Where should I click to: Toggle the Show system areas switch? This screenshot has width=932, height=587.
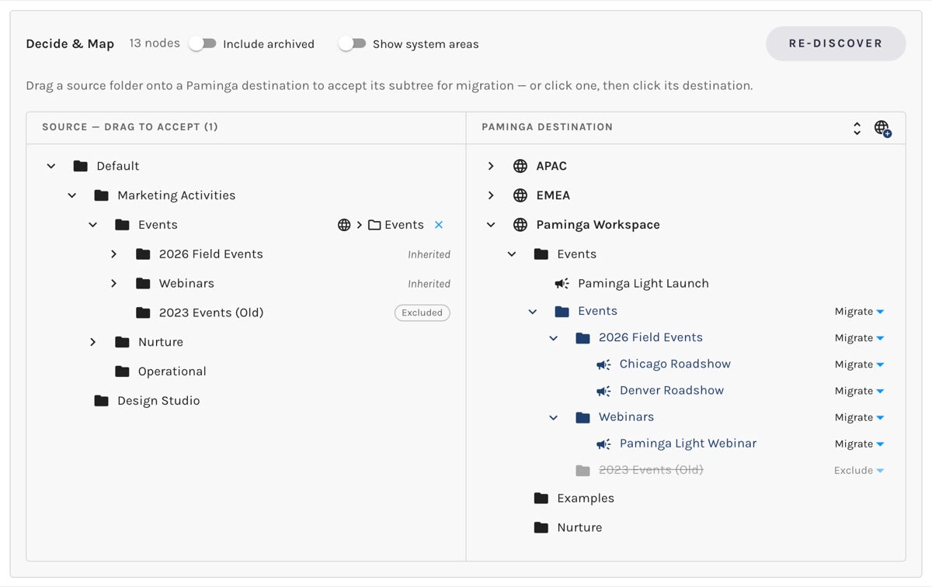pos(353,43)
